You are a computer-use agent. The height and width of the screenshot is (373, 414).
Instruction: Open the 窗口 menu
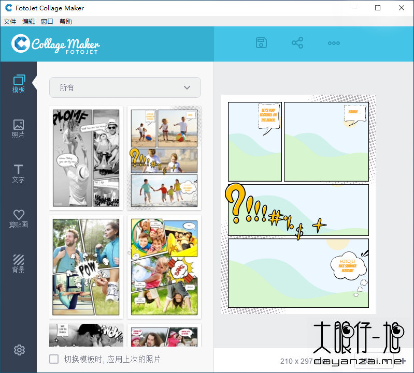point(47,22)
